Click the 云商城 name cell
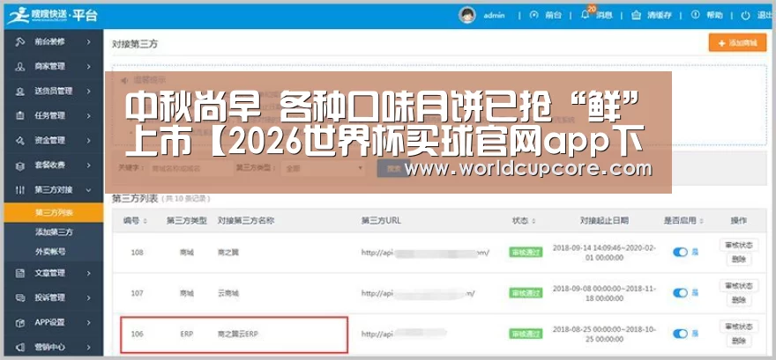This screenshot has height=360, width=776. 228,293
